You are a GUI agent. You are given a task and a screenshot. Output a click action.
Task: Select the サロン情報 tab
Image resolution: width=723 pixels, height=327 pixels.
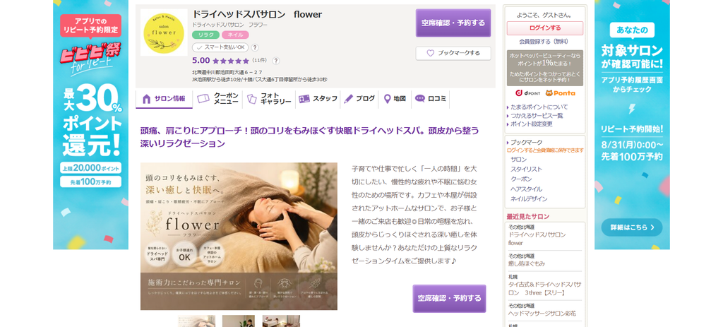(x=164, y=99)
